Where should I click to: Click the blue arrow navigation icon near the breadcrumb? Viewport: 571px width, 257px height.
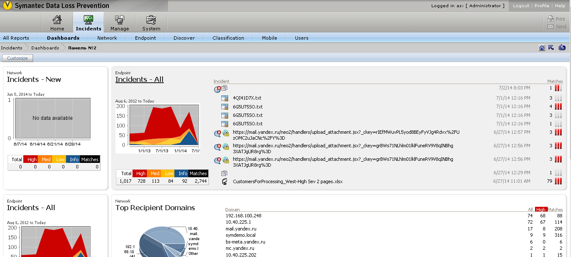(551, 48)
